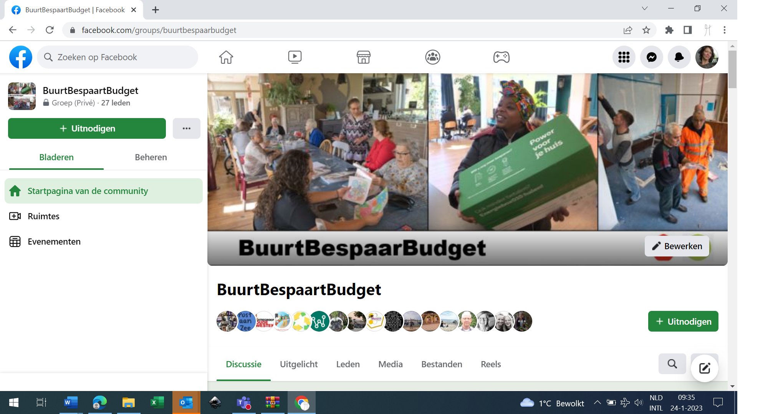Open Evenementen in the sidebar
This screenshot has height=414, width=768.
[104, 242]
